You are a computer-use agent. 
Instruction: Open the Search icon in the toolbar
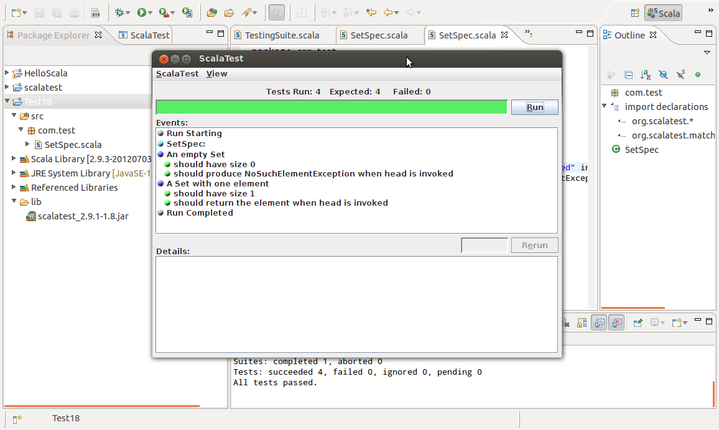pyautogui.click(x=247, y=12)
